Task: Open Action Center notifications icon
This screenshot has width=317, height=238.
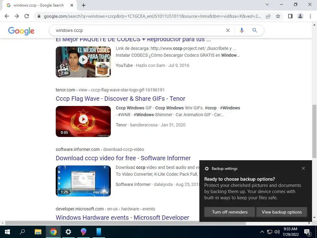Action: (x=307, y=232)
